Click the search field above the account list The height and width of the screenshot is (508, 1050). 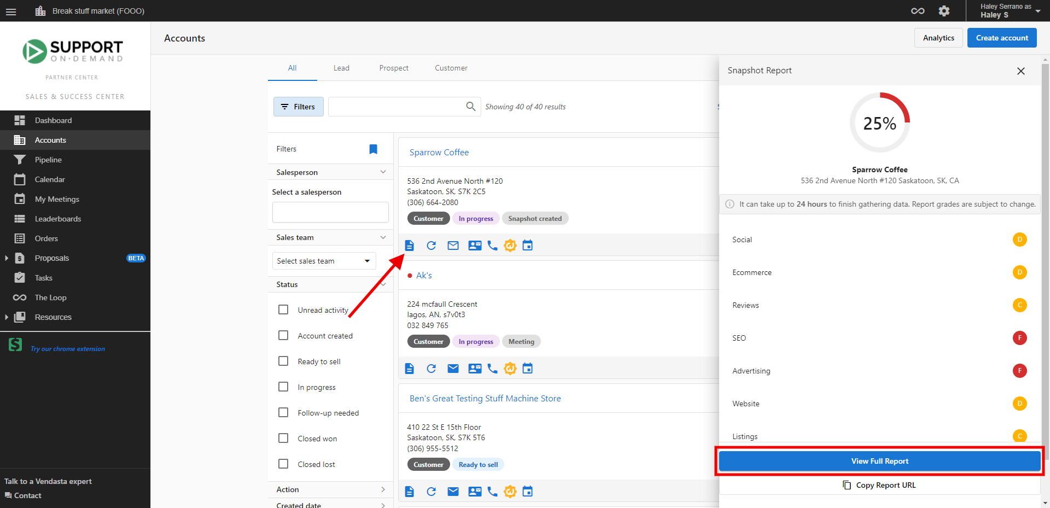(404, 106)
